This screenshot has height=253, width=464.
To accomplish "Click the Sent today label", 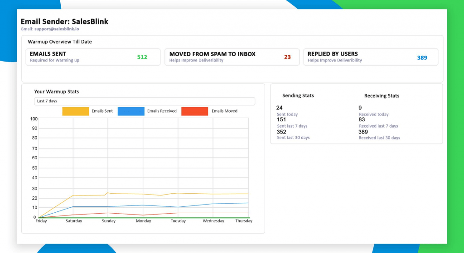I will (x=287, y=115).
